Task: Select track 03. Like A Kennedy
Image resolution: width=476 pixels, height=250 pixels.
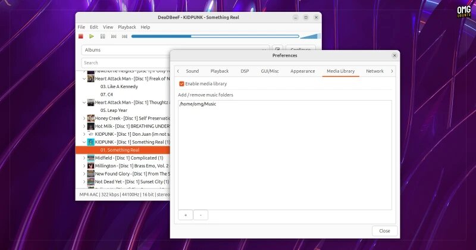Action: [119, 86]
